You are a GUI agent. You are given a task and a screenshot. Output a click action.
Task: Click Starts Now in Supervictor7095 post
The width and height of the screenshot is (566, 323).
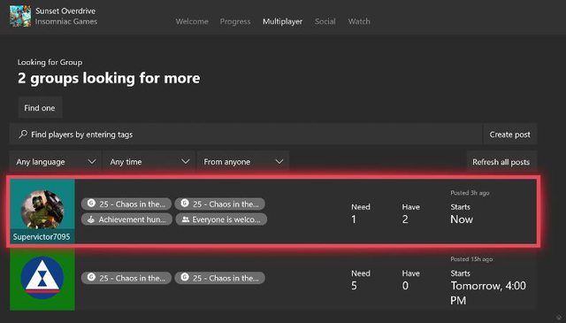[462, 214]
